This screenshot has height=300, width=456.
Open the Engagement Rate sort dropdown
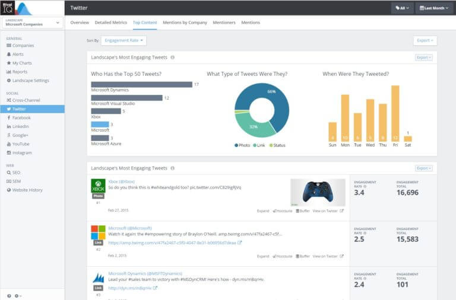(x=123, y=40)
